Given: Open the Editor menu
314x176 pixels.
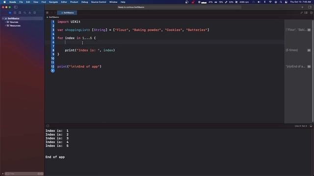Looking at the screenshot, I should click(64, 2).
